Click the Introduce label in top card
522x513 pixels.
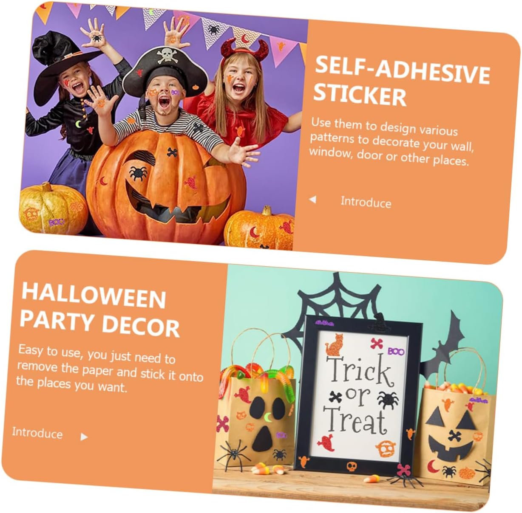coord(366,202)
